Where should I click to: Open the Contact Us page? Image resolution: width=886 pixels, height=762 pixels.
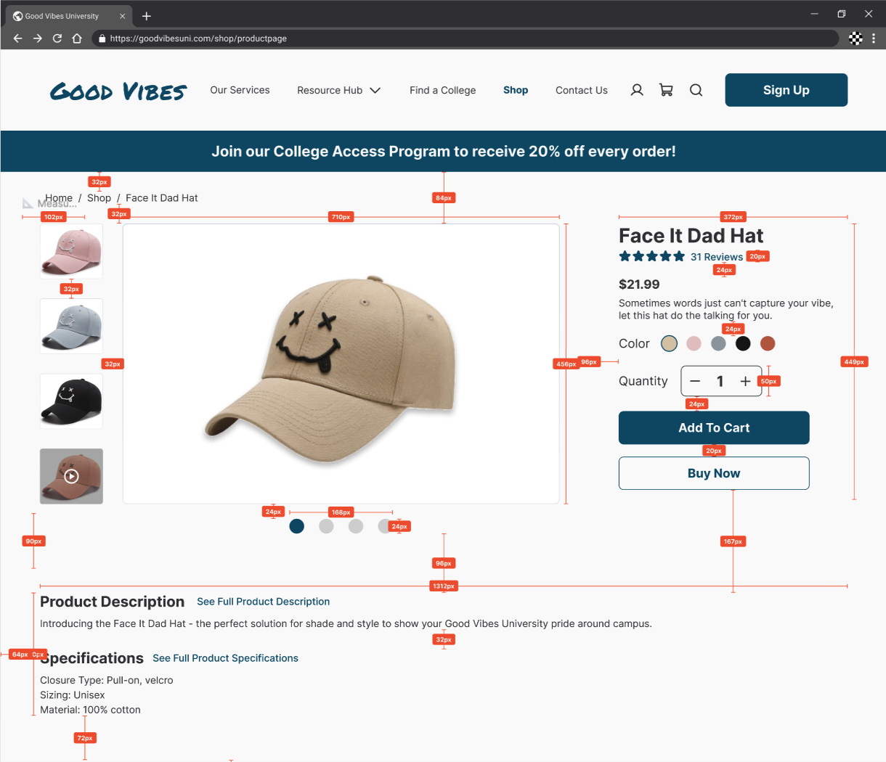(582, 90)
